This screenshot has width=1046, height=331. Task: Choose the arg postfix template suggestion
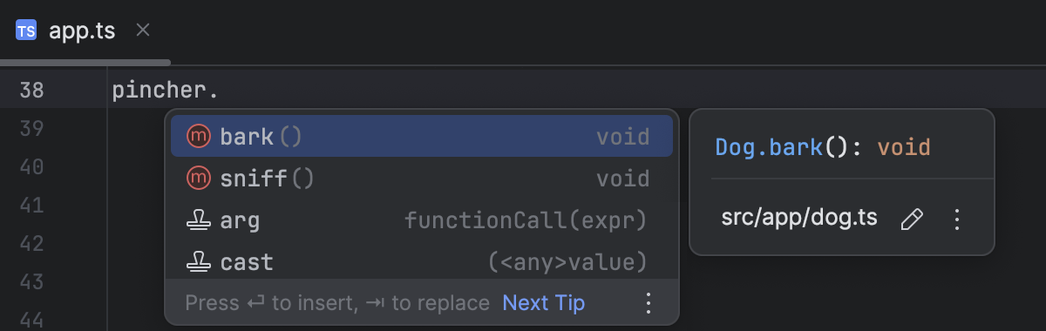point(421,220)
